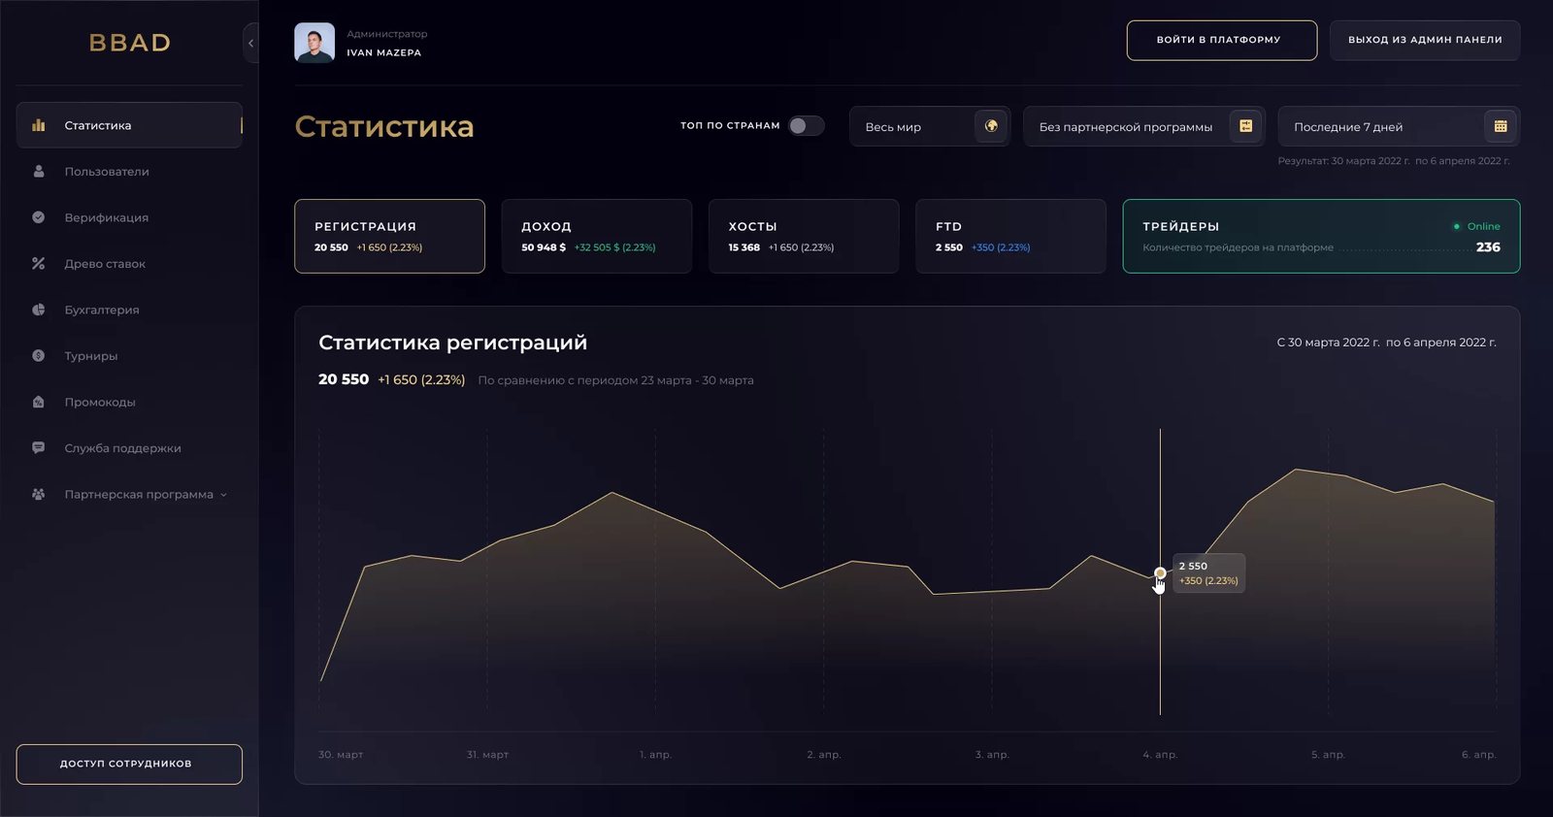Screen dimensions: 1553x817
Task: Click the Трейдеры online card
Action: coord(1321,236)
